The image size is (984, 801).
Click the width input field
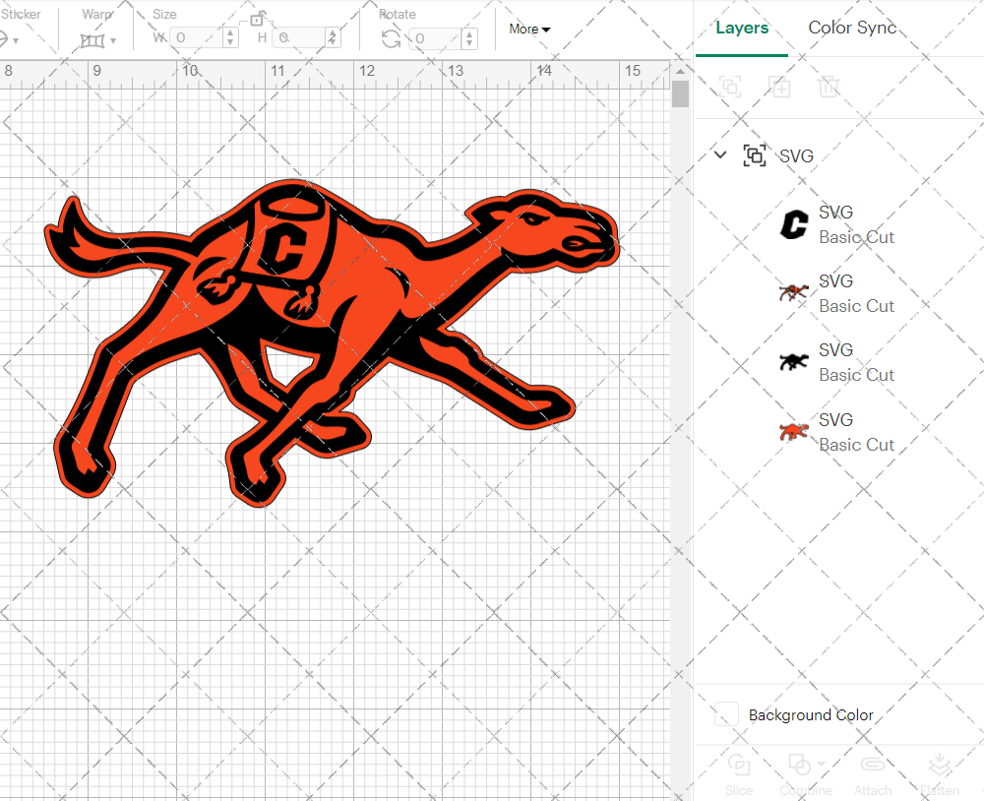(x=194, y=36)
